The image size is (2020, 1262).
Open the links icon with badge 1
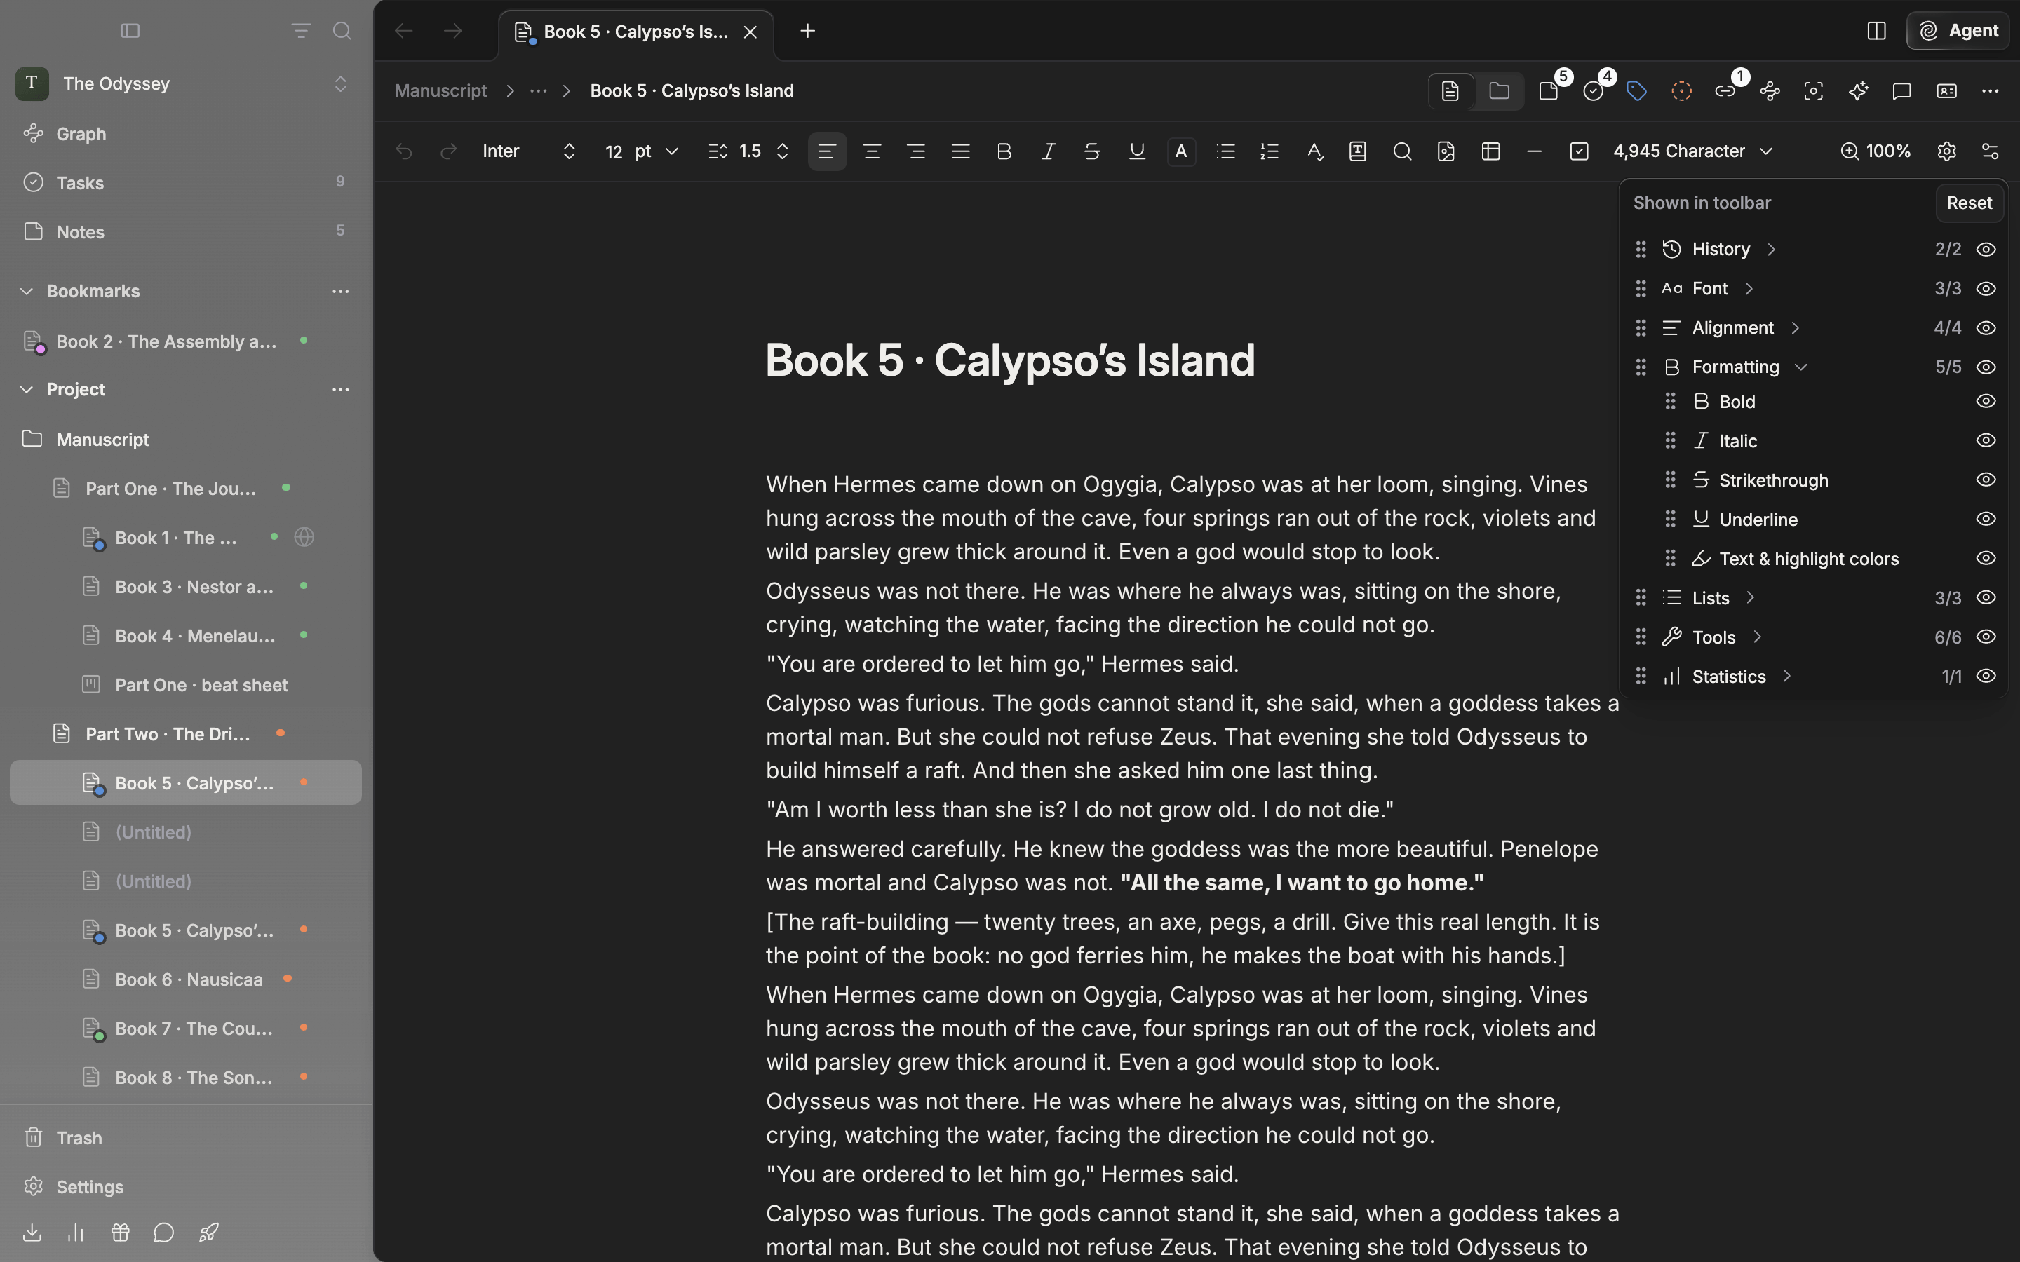click(1725, 91)
